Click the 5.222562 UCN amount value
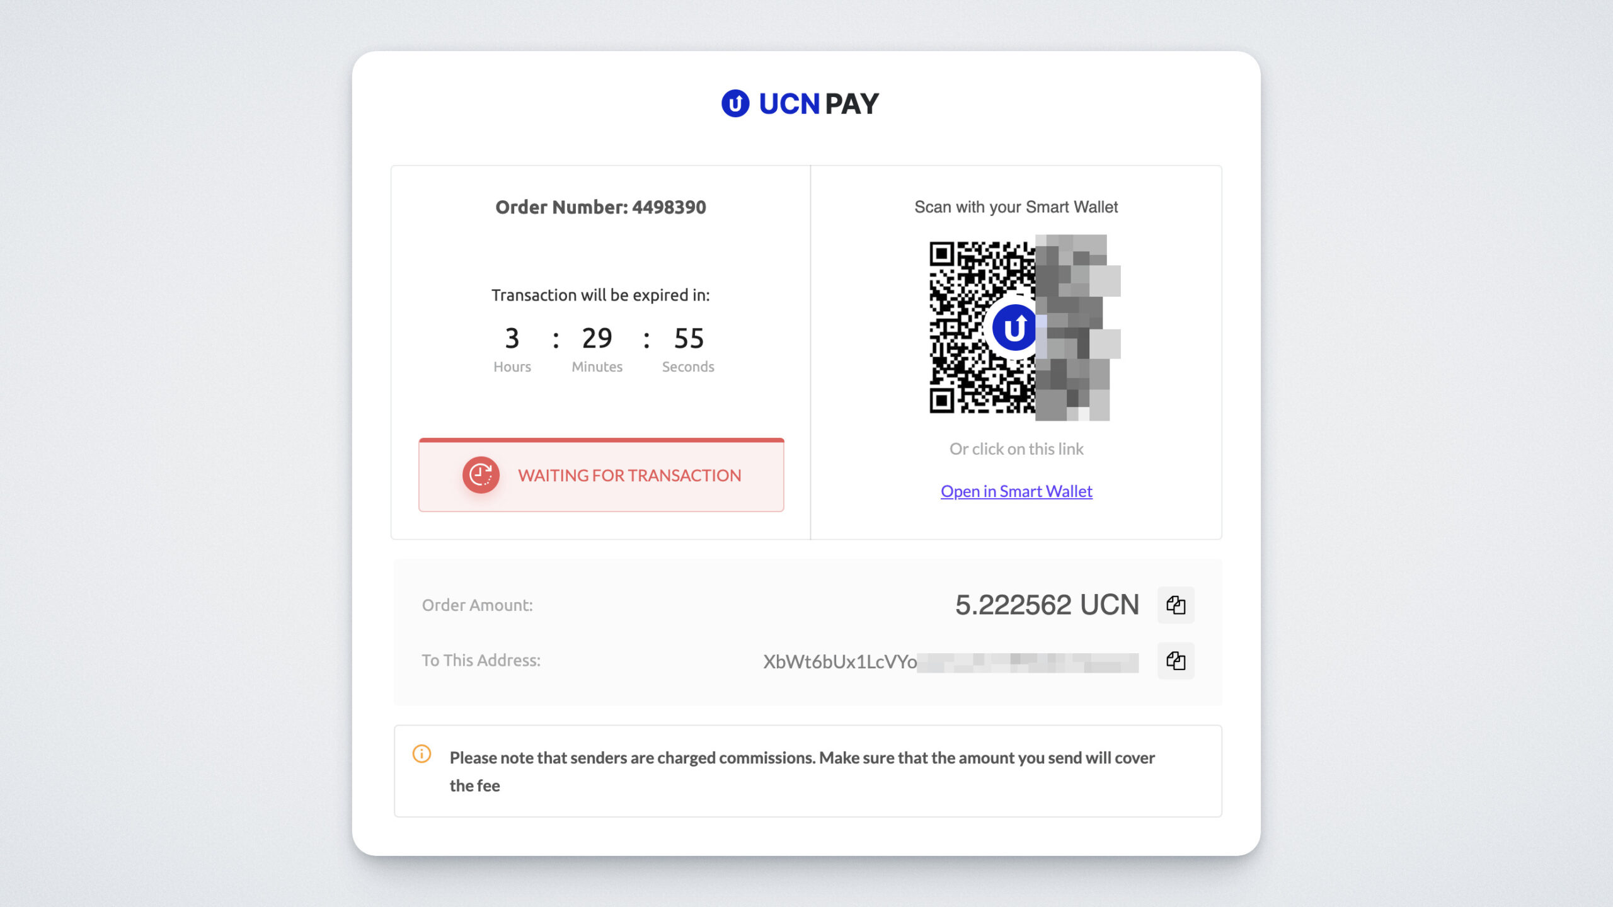This screenshot has width=1613, height=907. [x=1047, y=605]
